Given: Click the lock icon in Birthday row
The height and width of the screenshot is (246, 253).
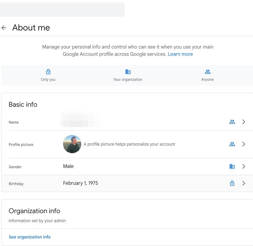Looking at the screenshot, I should pyautogui.click(x=232, y=183).
